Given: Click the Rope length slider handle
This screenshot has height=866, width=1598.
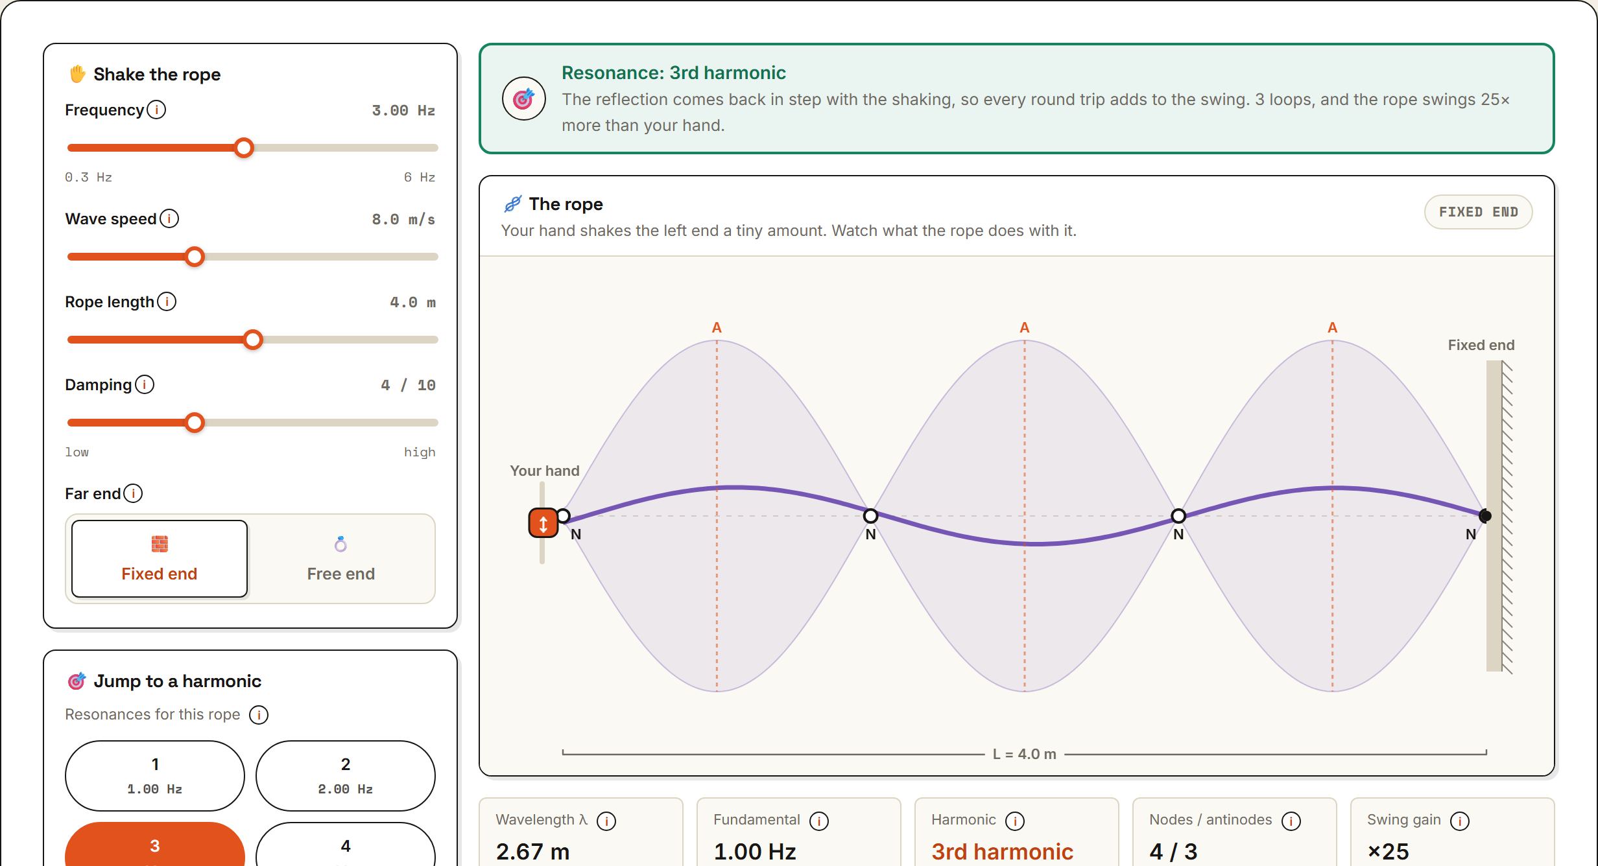Looking at the screenshot, I should click(253, 340).
